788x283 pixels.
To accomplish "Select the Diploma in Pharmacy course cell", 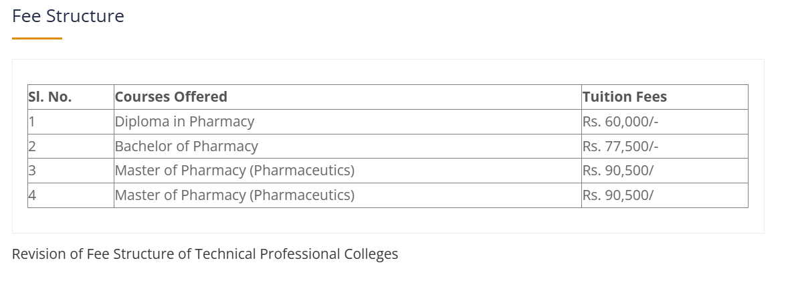I will pyautogui.click(x=185, y=122).
